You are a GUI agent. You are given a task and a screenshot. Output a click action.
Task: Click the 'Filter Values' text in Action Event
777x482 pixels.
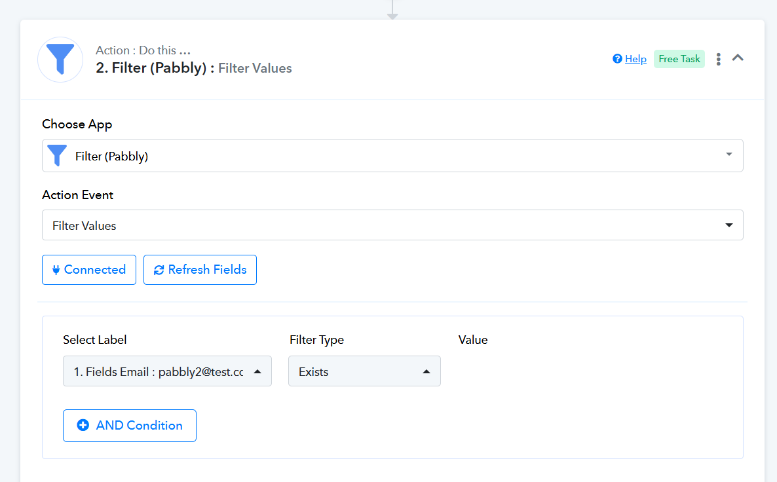tap(85, 225)
